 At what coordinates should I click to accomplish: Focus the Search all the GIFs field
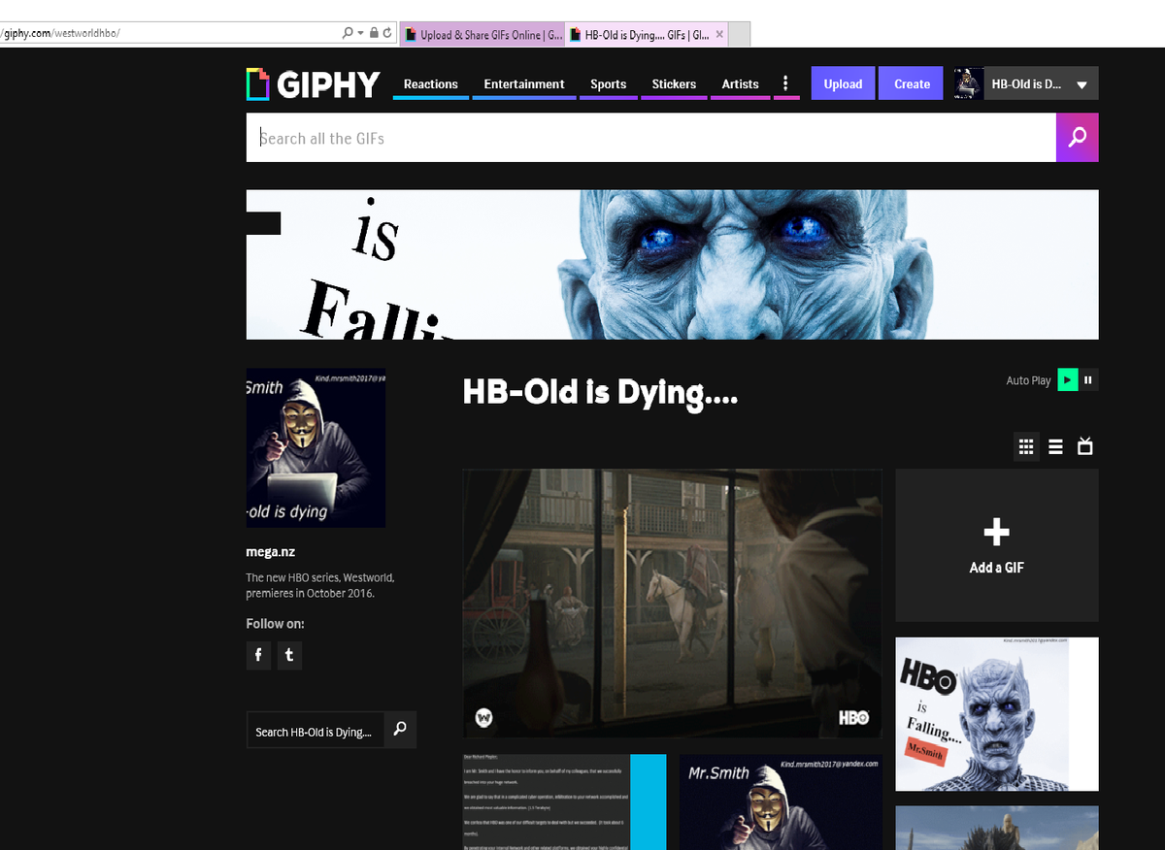[650, 138]
